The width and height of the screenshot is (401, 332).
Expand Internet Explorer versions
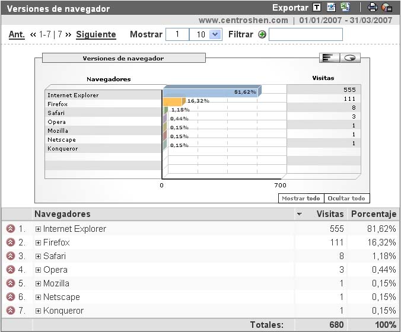[x=38, y=229]
